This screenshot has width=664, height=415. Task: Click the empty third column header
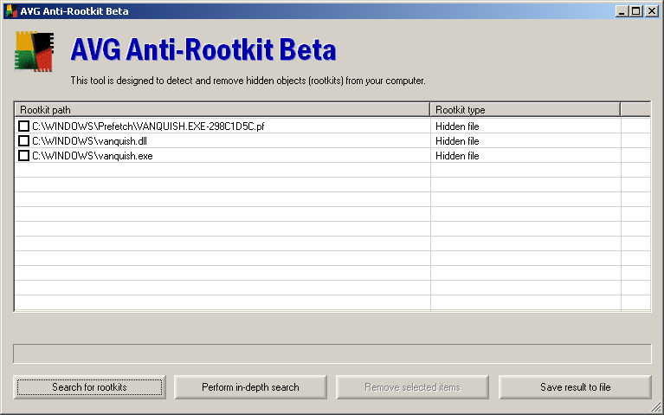(x=635, y=110)
